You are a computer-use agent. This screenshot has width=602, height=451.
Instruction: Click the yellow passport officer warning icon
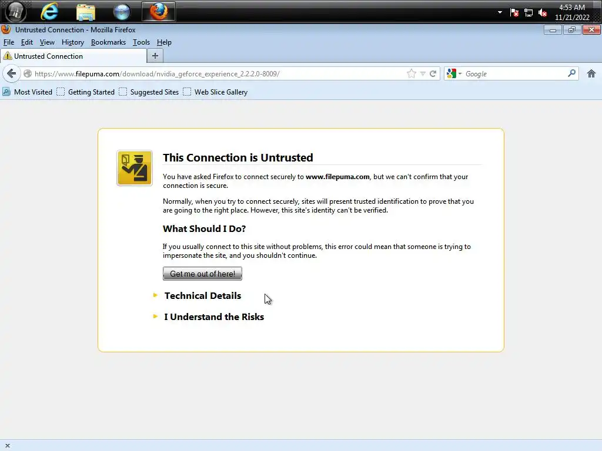(135, 168)
